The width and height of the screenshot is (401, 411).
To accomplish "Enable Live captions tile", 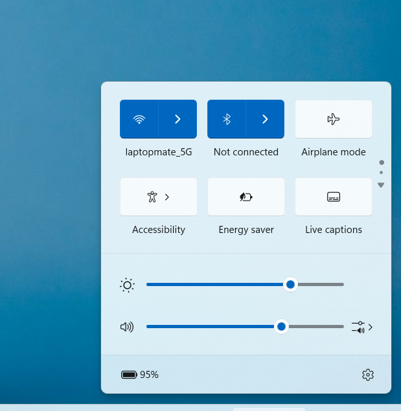I will (333, 197).
